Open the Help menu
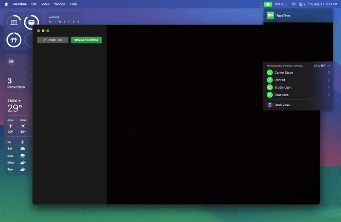The width and height of the screenshot is (341, 222). tap(73, 4)
